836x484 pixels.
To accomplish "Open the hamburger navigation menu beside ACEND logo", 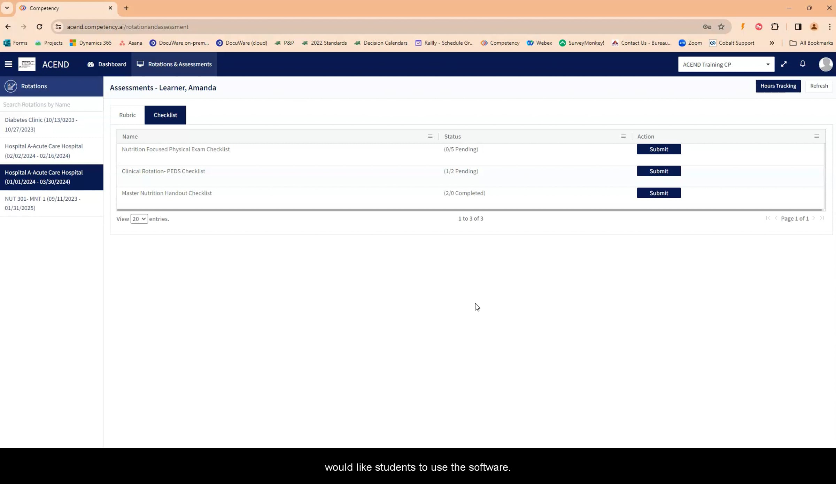I will (x=8, y=64).
